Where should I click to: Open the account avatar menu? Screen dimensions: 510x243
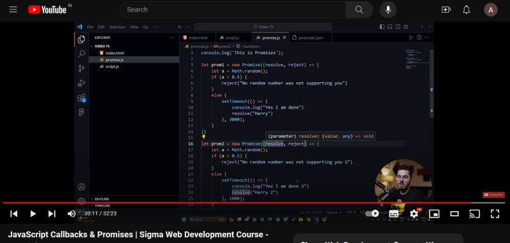coord(490,10)
